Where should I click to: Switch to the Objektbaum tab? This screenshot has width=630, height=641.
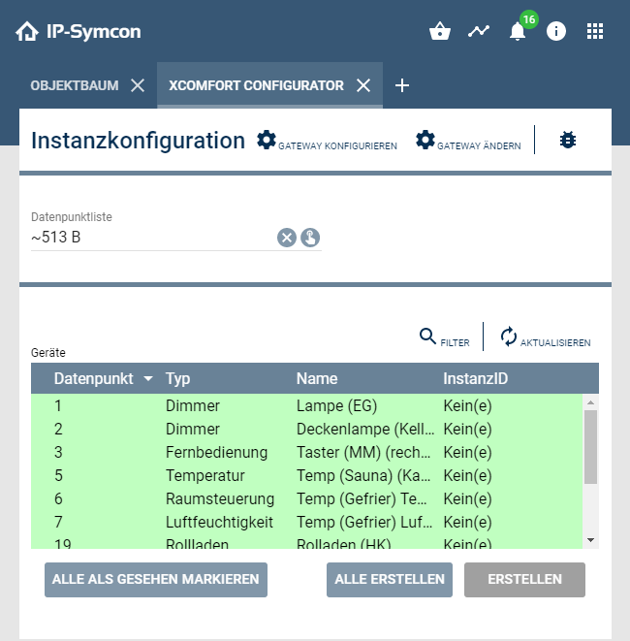(x=75, y=85)
